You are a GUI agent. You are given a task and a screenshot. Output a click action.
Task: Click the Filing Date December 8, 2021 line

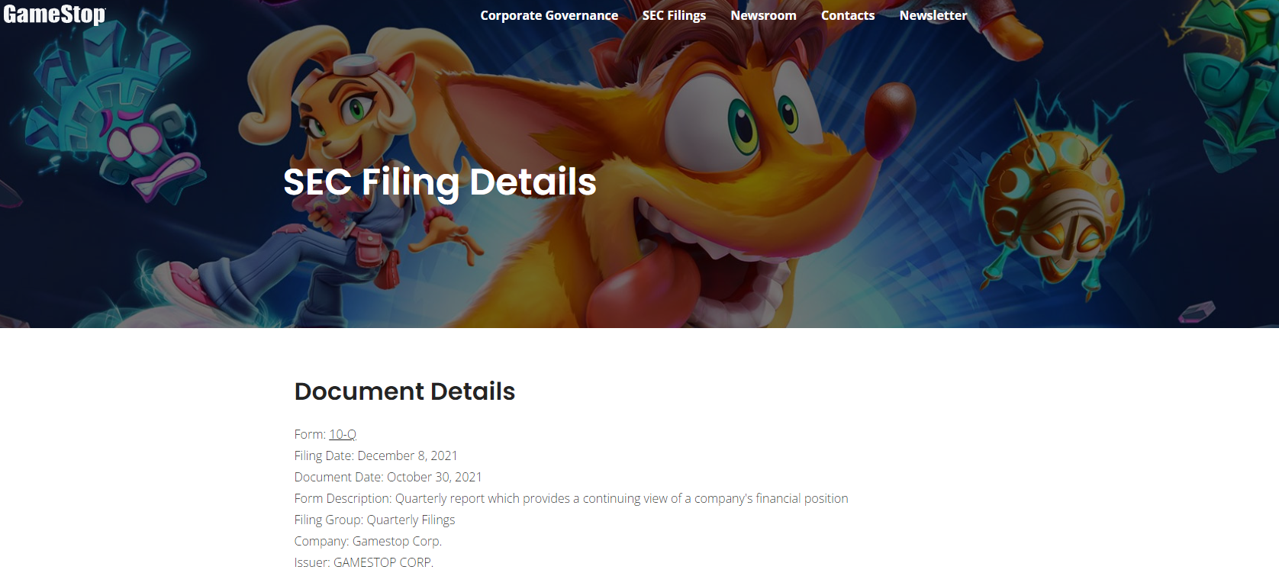(375, 456)
